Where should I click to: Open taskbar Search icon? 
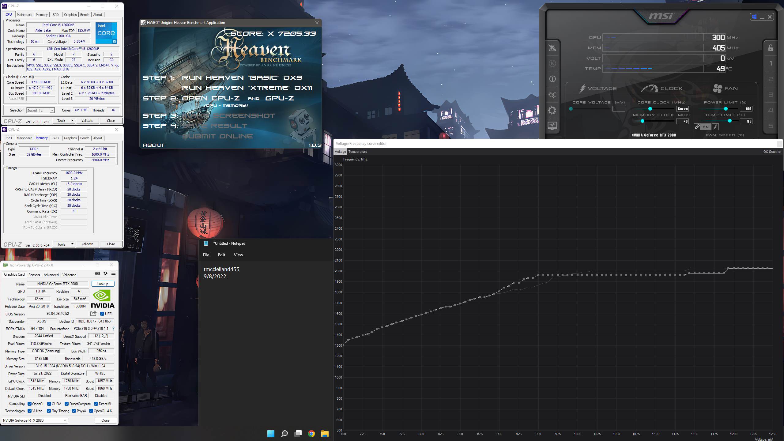(285, 434)
